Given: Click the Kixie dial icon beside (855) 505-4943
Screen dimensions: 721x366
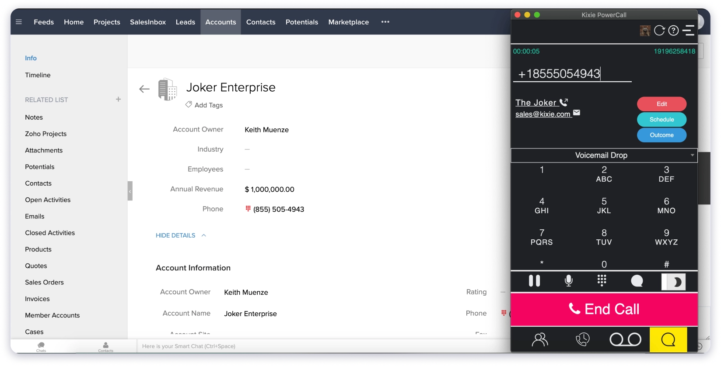Looking at the screenshot, I should (x=248, y=209).
